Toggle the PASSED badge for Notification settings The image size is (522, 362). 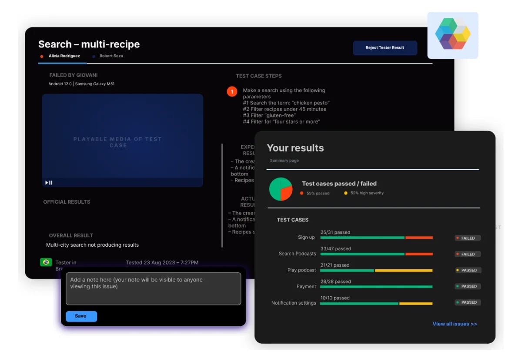(468, 302)
